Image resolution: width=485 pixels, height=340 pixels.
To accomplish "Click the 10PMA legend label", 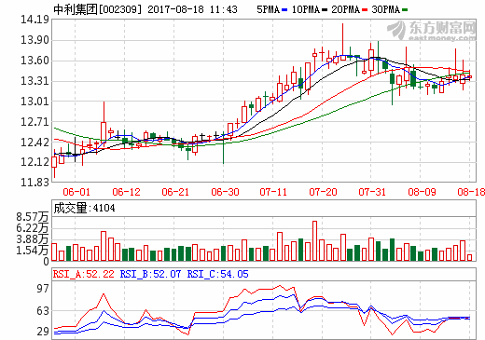I will coord(306,9).
